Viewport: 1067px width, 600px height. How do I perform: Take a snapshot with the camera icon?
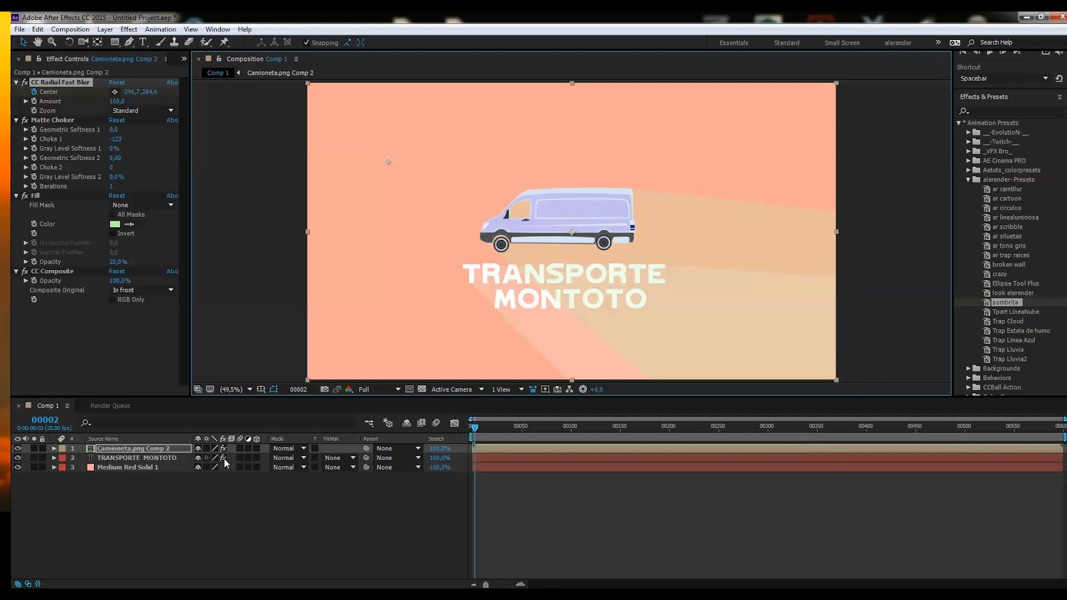[x=324, y=389]
